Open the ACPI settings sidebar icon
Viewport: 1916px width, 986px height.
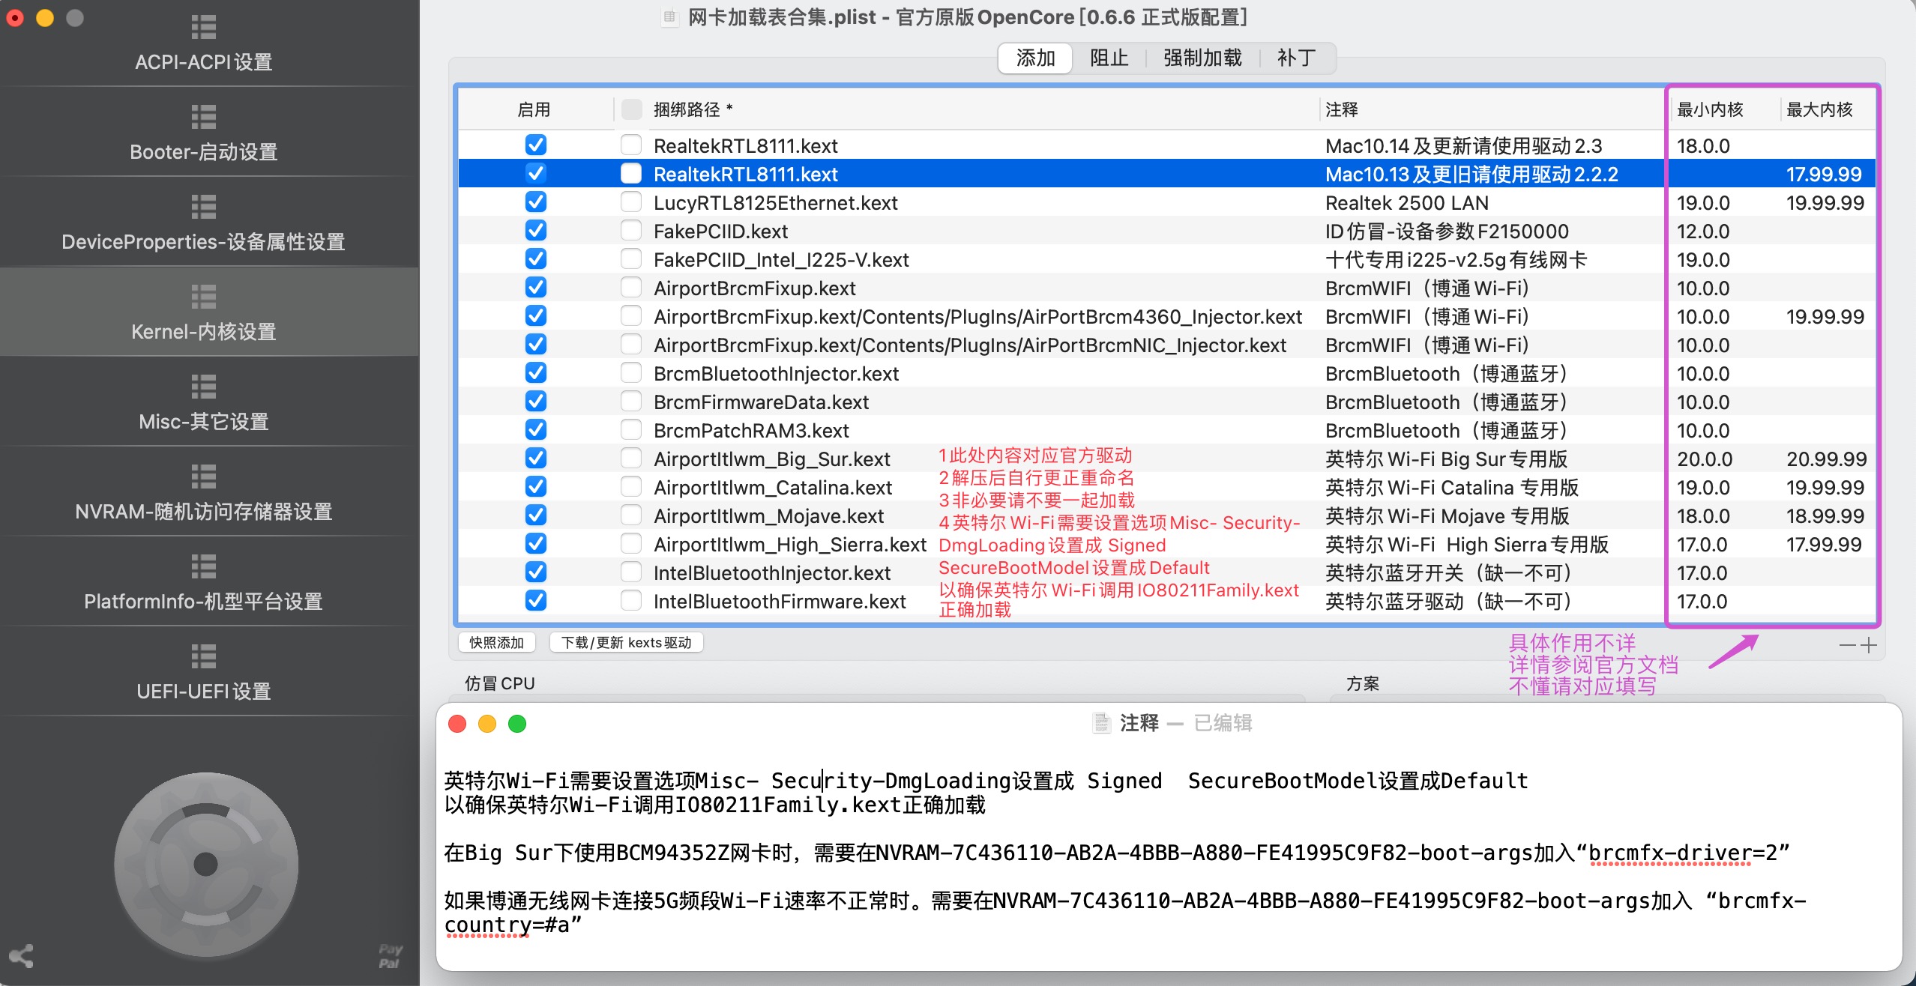pos(203,28)
